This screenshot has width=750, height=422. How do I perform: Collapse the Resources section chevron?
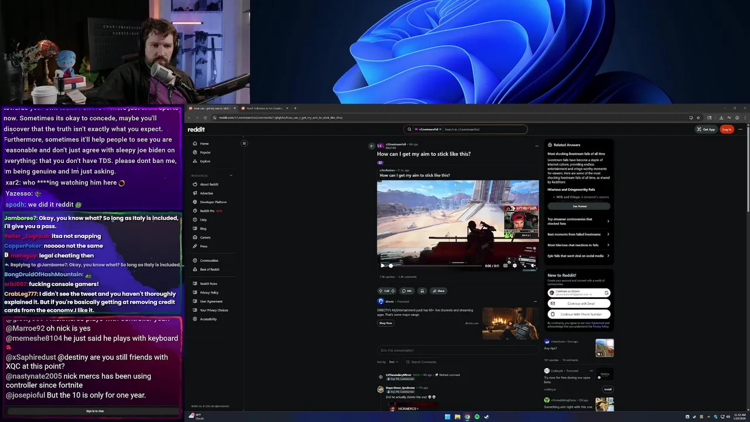pyautogui.click(x=231, y=175)
